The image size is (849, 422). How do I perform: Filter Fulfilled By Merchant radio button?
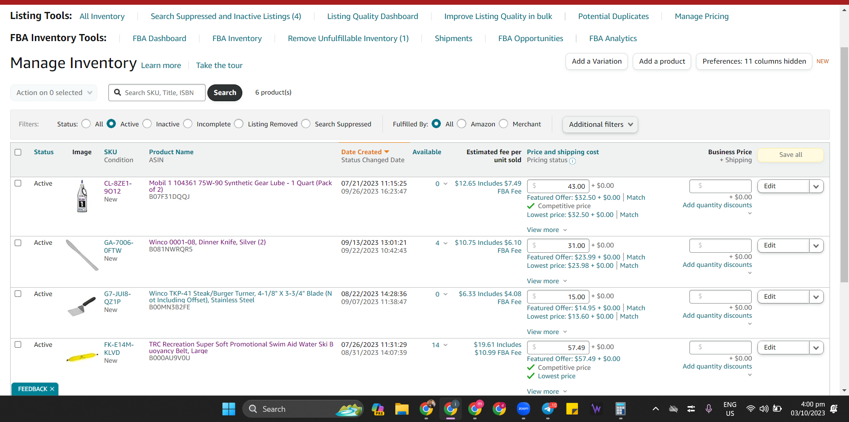tap(504, 124)
